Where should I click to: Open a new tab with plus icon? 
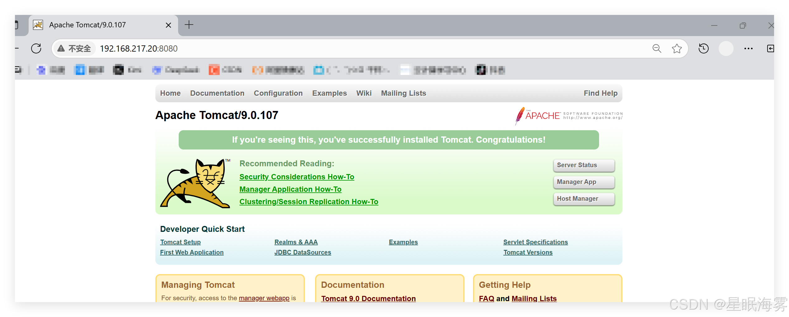(x=189, y=25)
